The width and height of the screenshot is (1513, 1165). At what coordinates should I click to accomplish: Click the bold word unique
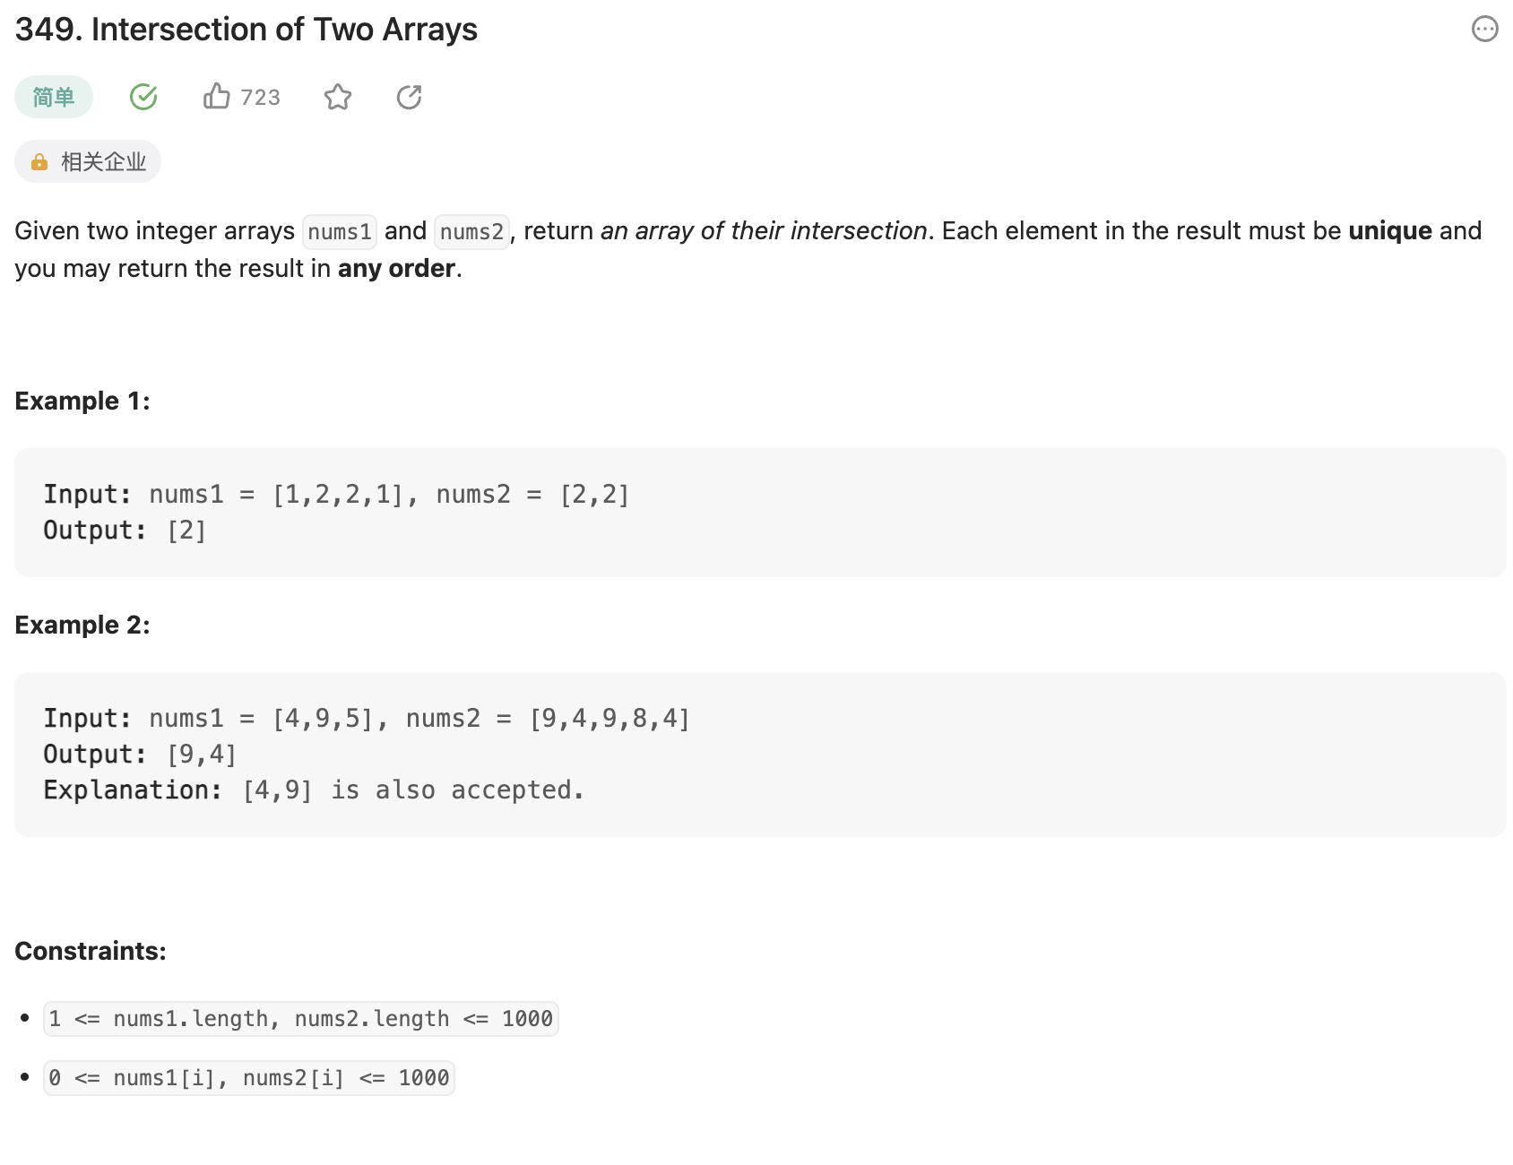[1390, 231]
